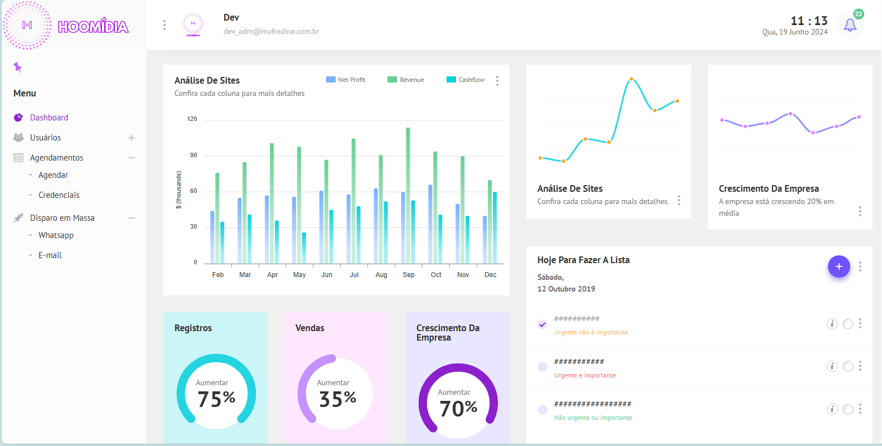Click the tag icon of 'Urgente não é importante' task

pos(847,324)
